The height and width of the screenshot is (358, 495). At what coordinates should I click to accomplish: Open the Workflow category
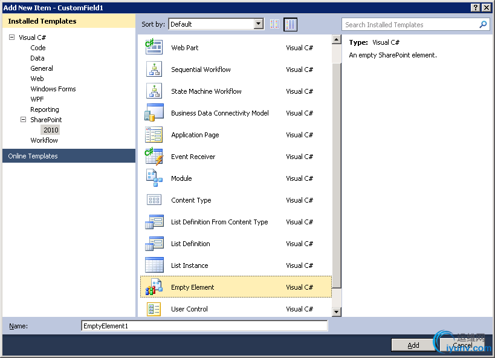[x=44, y=140]
